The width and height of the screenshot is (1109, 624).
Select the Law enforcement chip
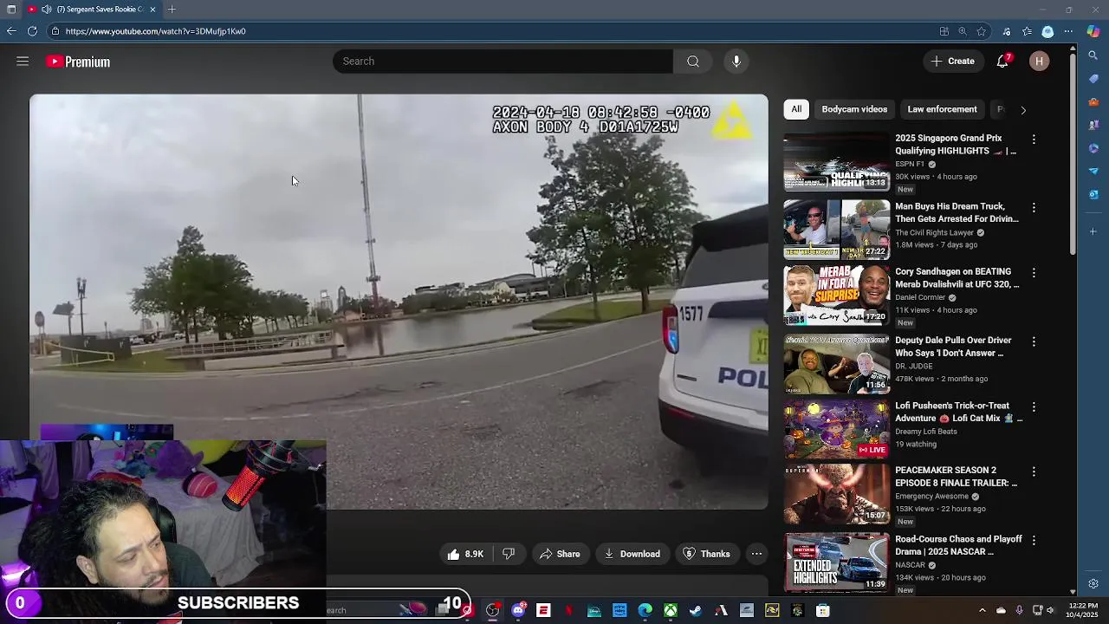pyautogui.click(x=942, y=109)
